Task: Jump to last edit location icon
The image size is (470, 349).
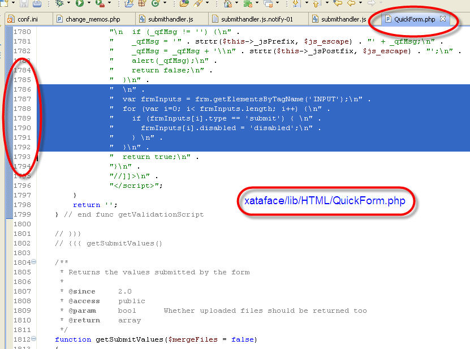Action: click(x=338, y=3)
